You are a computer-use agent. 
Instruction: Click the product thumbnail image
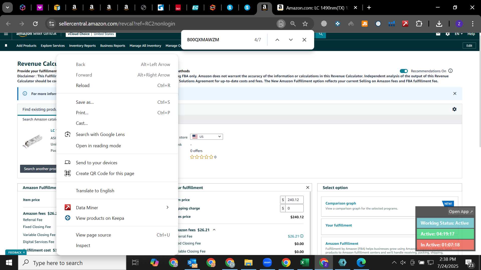(x=33, y=141)
